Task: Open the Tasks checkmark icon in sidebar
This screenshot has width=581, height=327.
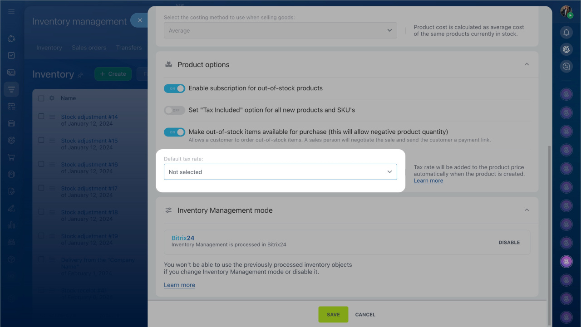Action: [x=11, y=55]
